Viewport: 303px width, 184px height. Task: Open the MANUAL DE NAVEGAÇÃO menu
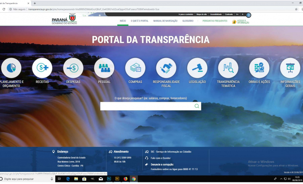[166, 21]
